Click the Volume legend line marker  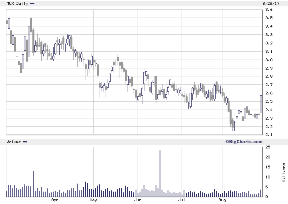pyautogui.click(x=25, y=142)
